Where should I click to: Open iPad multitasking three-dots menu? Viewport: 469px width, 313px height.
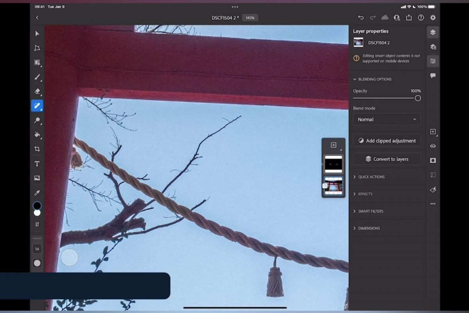[234, 7]
